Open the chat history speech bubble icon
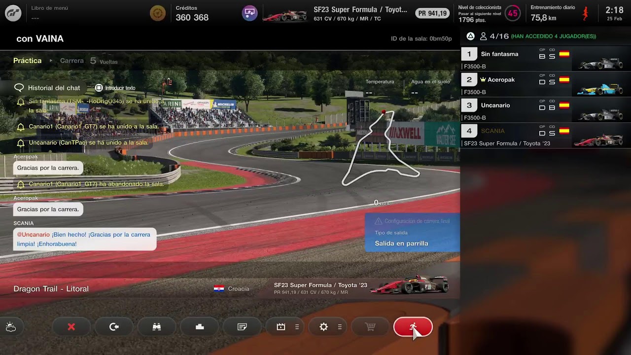This screenshot has width=631, height=355. pos(19,88)
